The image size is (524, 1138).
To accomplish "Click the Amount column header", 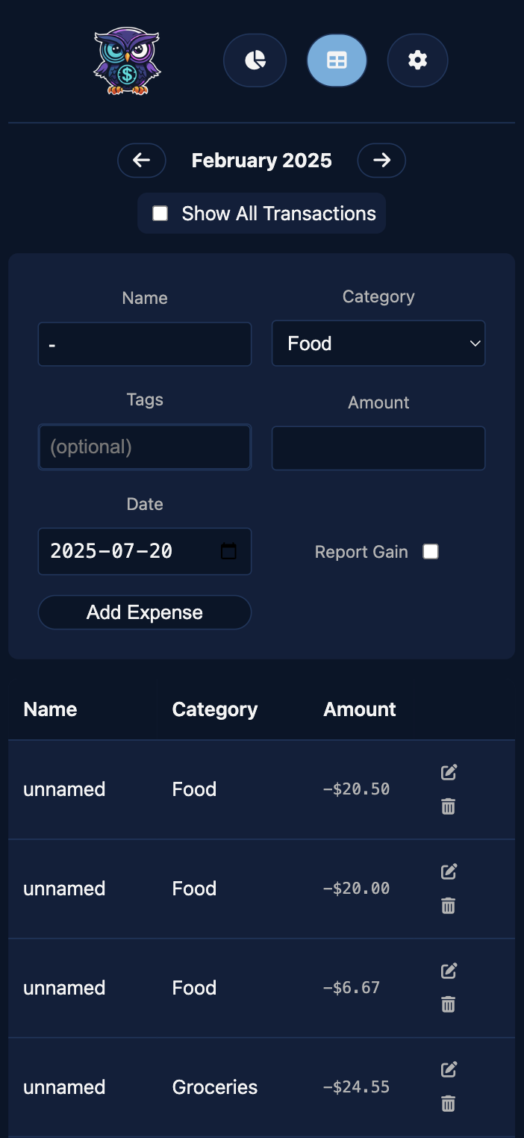I will pos(359,709).
